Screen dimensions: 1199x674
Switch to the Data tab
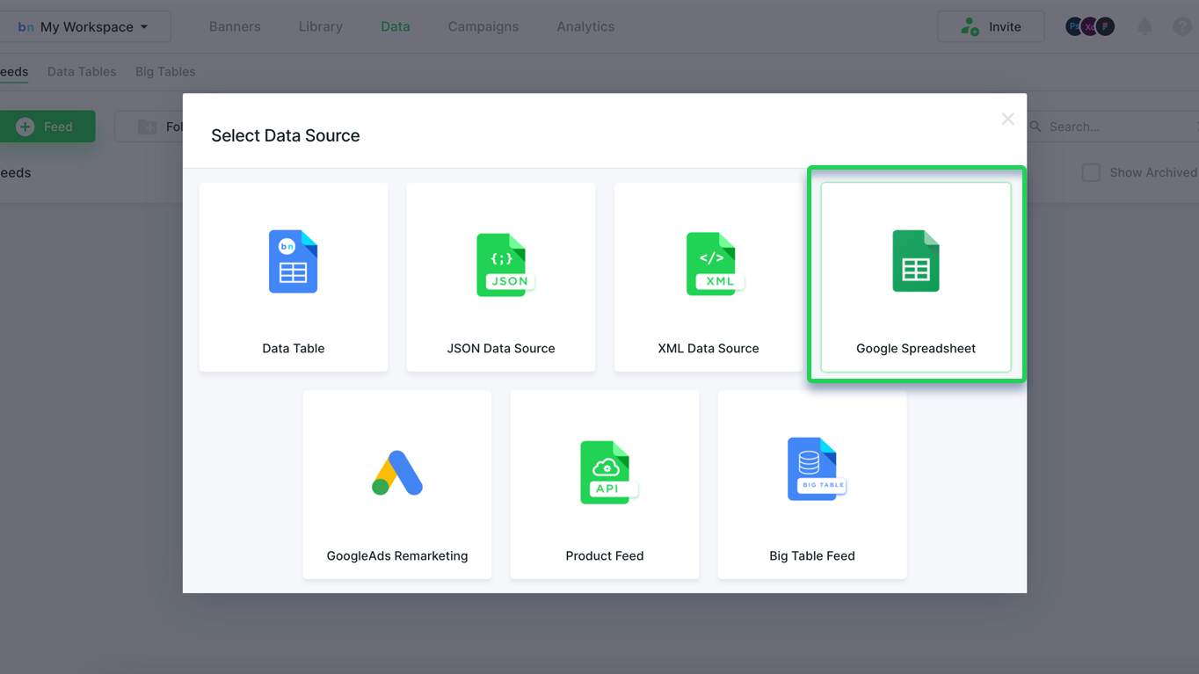396,26
